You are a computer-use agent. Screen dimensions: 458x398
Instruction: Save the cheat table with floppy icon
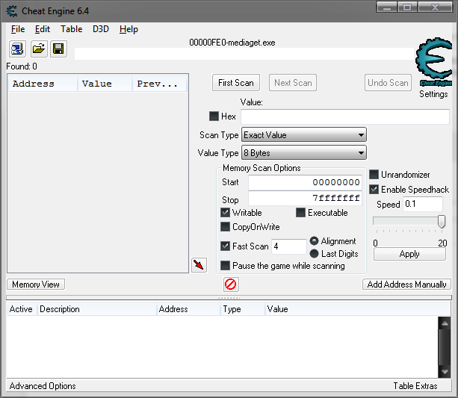click(58, 49)
